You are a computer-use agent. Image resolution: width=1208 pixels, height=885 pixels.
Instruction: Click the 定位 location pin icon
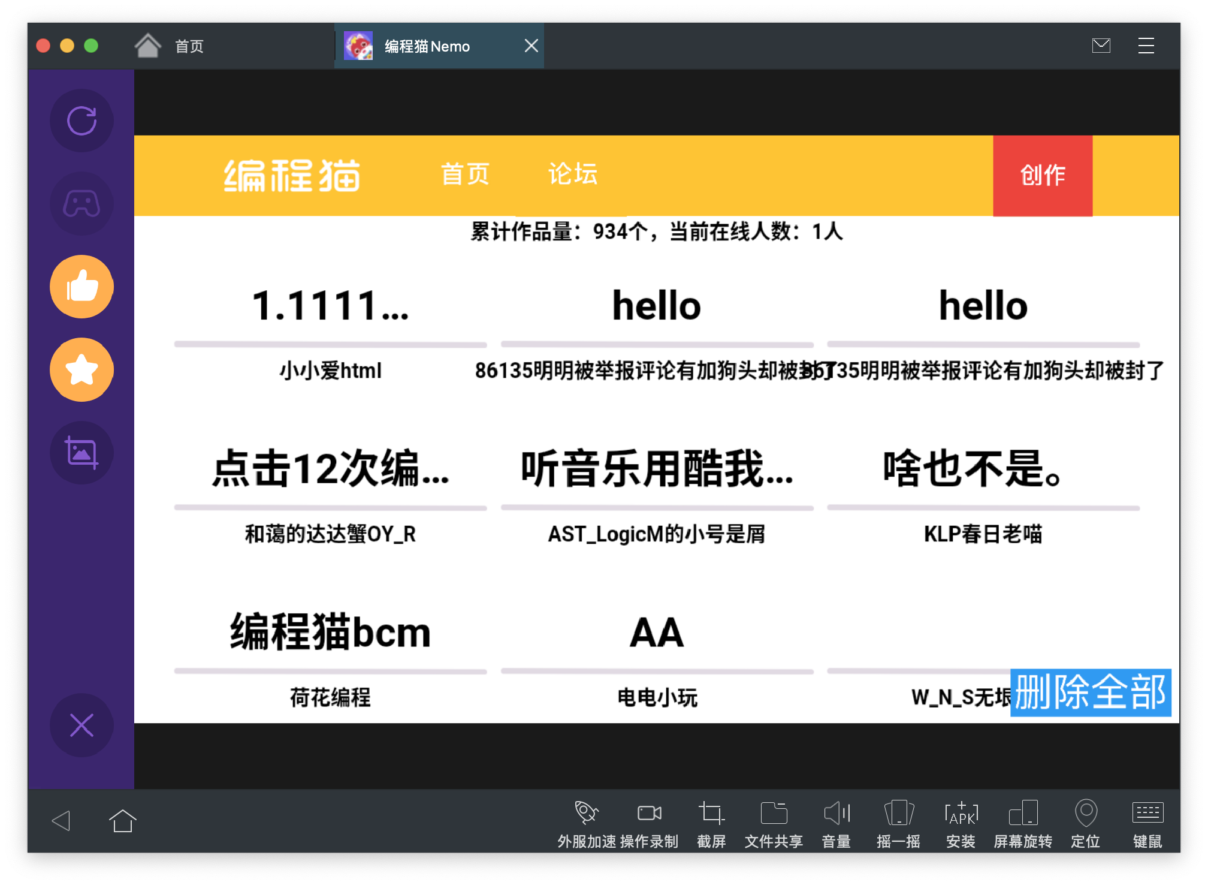(x=1086, y=813)
